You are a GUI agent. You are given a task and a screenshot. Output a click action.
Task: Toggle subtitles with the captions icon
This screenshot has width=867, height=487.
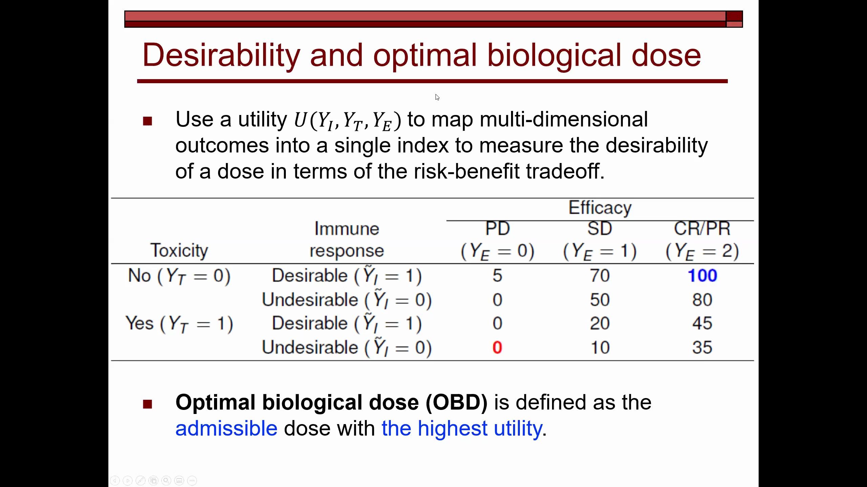click(179, 480)
